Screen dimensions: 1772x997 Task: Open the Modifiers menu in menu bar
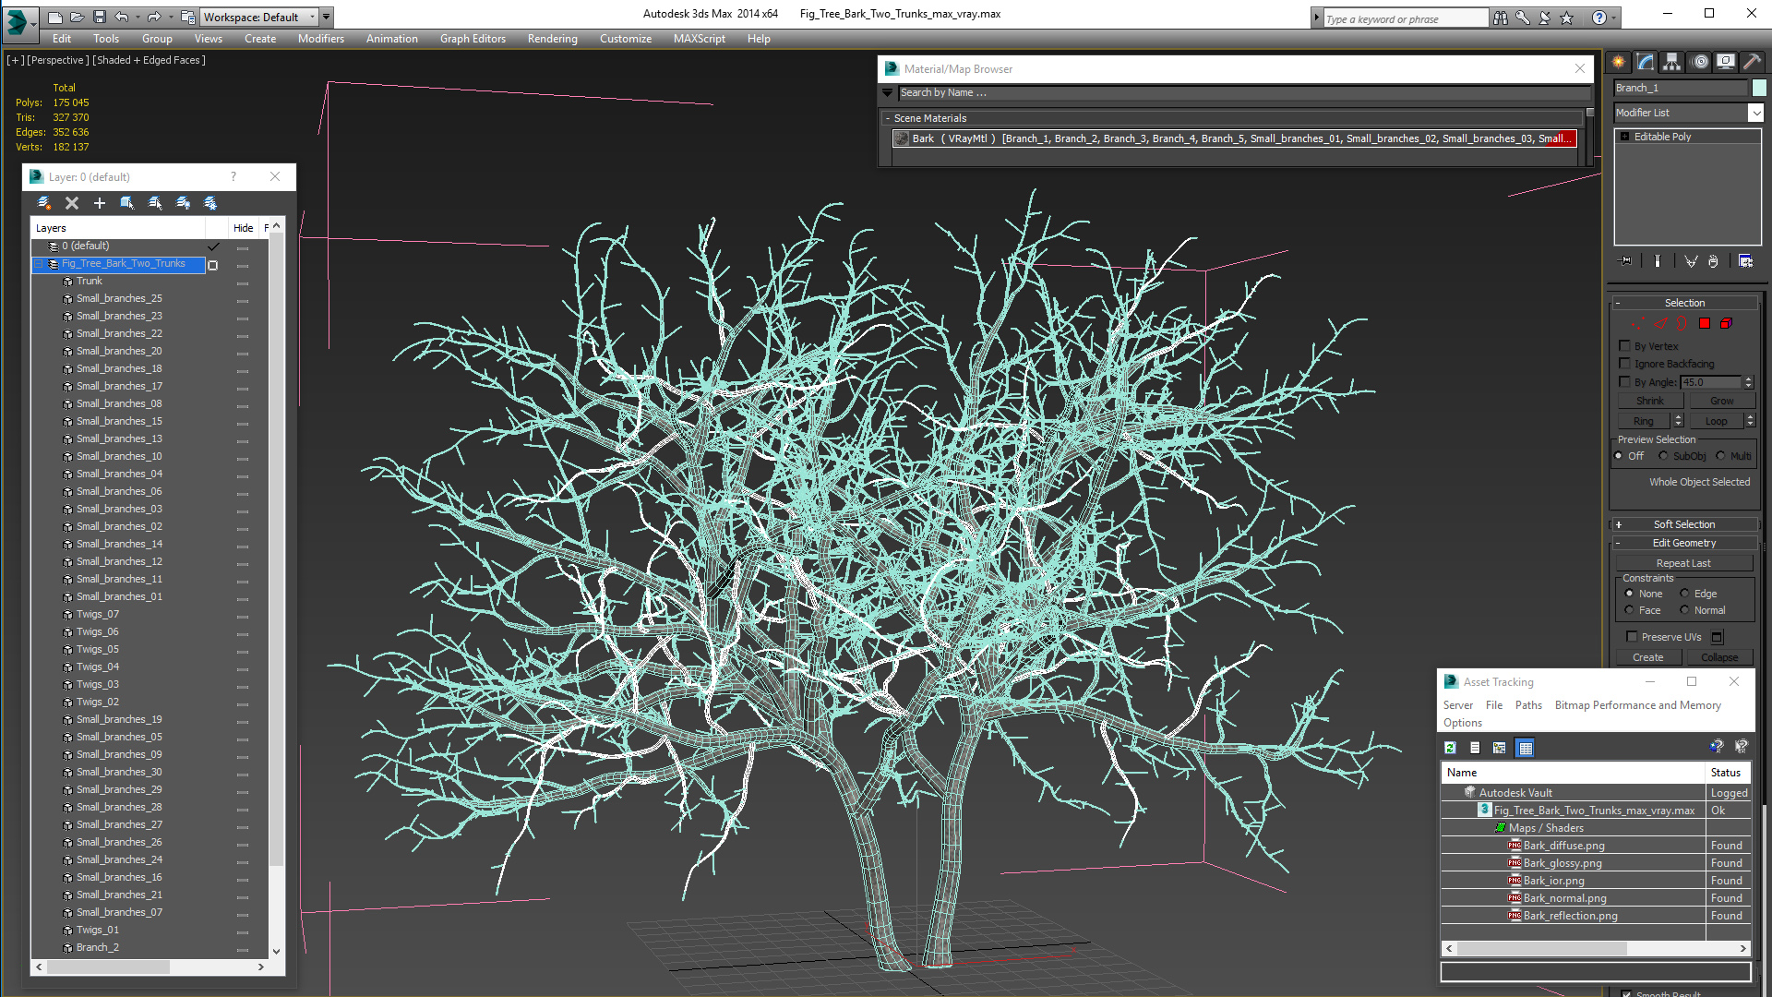pyautogui.click(x=321, y=38)
